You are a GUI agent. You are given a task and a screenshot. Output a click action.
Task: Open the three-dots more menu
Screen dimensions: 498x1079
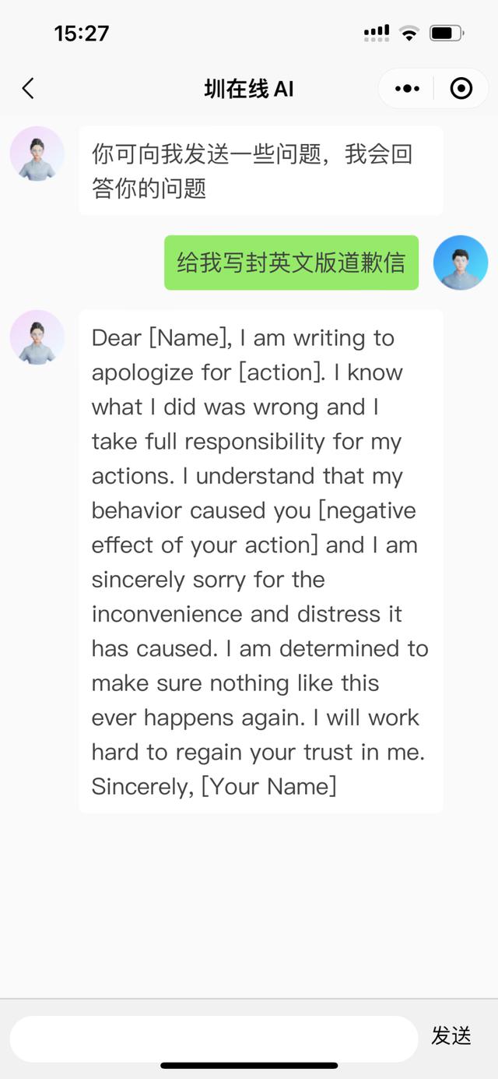[x=407, y=89]
